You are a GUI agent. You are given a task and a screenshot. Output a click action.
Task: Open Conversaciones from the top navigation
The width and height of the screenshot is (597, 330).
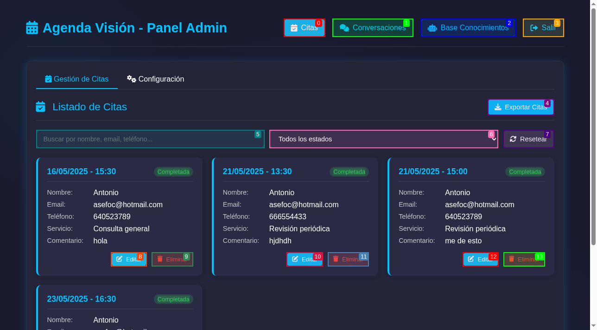point(373,28)
